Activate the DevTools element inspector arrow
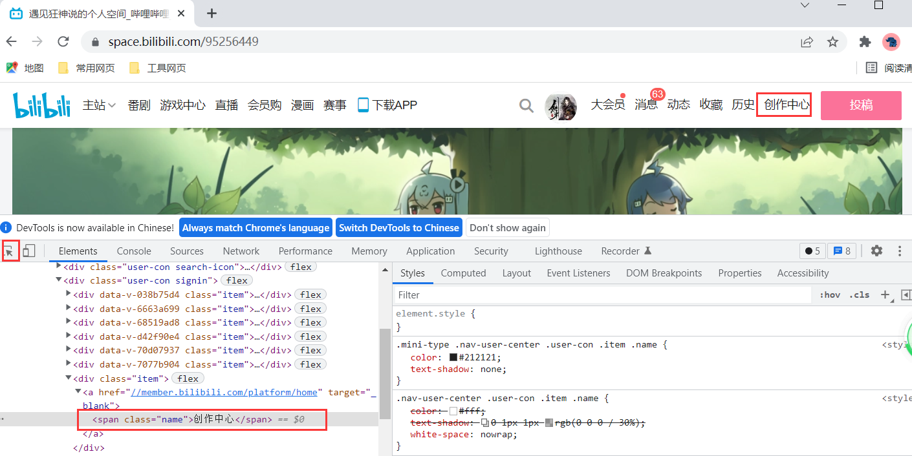Image resolution: width=912 pixels, height=456 pixels. click(10, 251)
